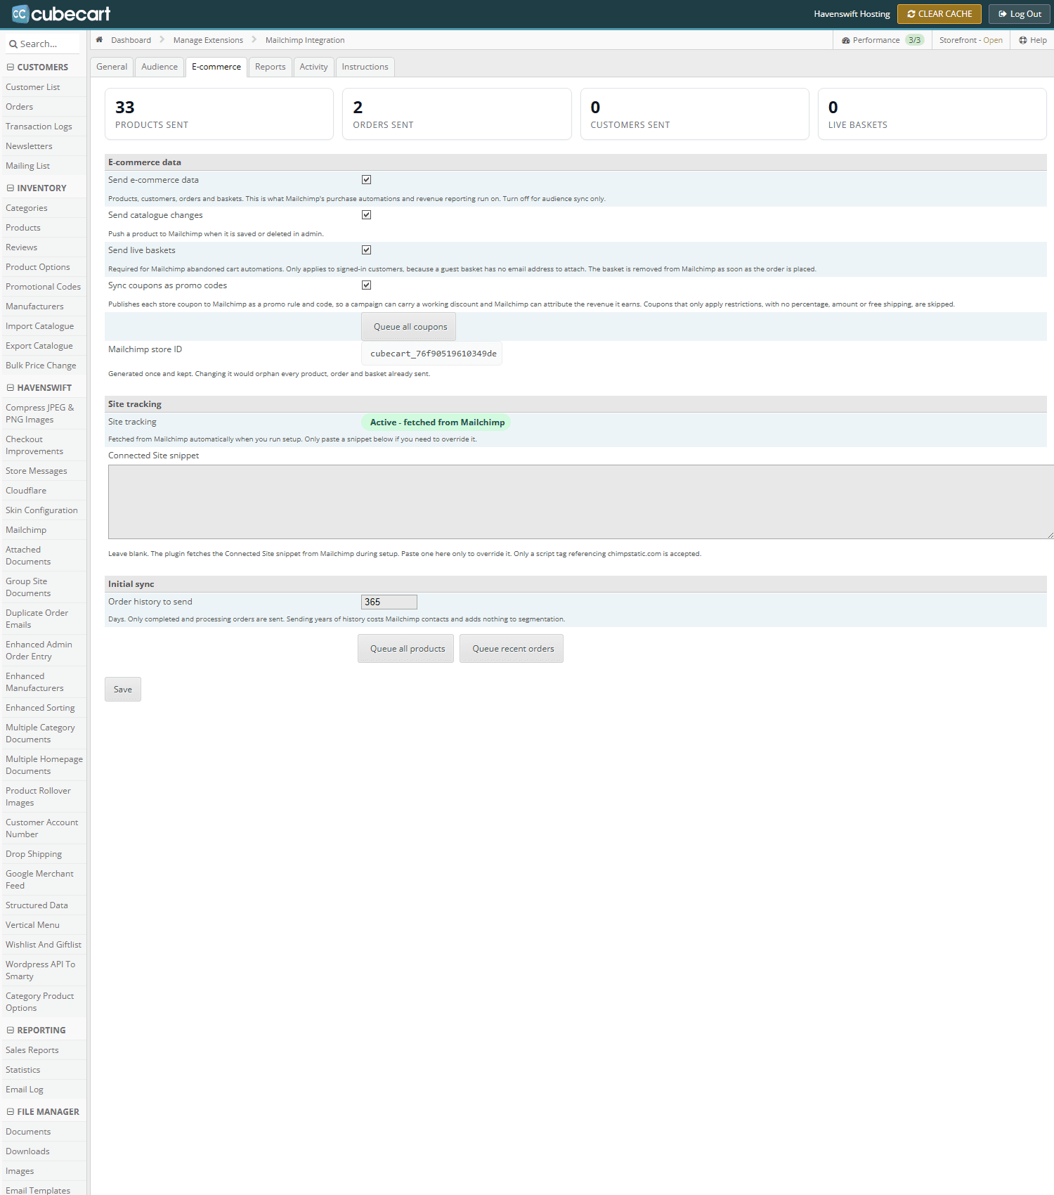The width and height of the screenshot is (1054, 1195).
Task: Open Bulk Price Change in the sidebar
Action: click(x=41, y=366)
